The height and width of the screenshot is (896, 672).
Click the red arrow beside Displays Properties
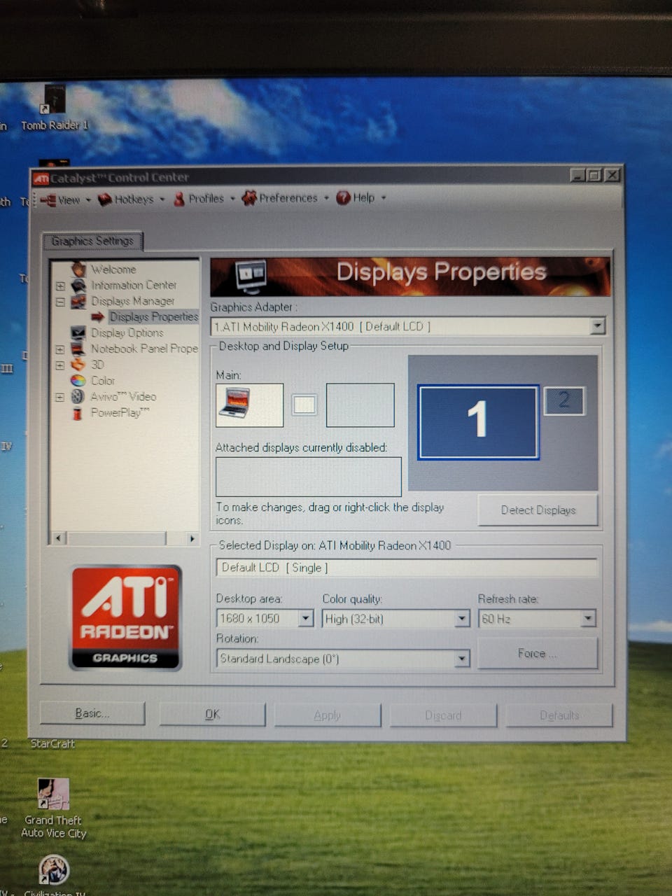(97, 317)
